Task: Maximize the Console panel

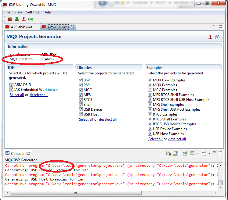Action: click(x=220, y=153)
